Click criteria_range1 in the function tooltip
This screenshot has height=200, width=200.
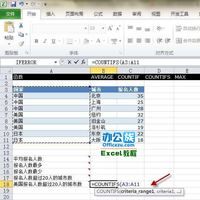coord(137,191)
